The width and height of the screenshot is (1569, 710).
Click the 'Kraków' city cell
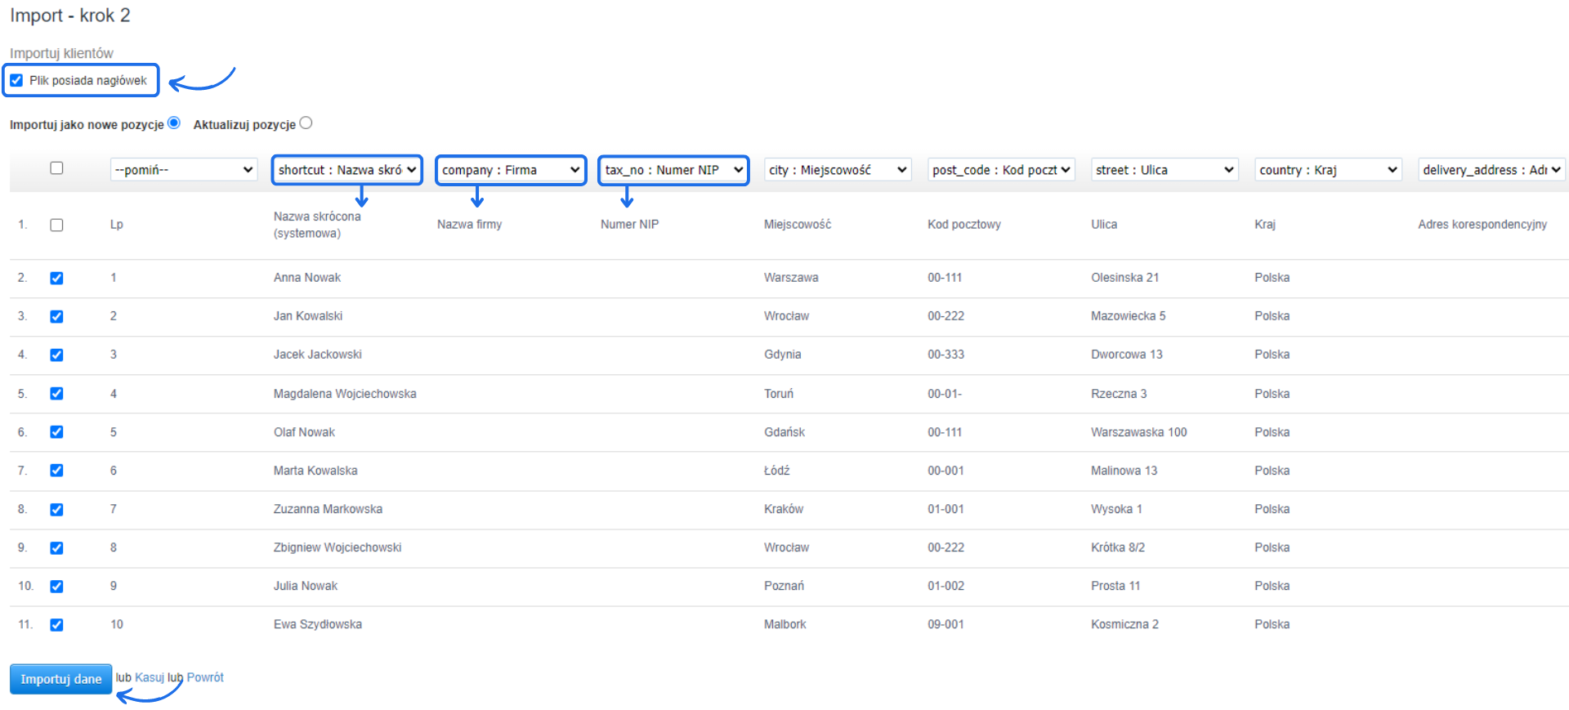point(784,509)
